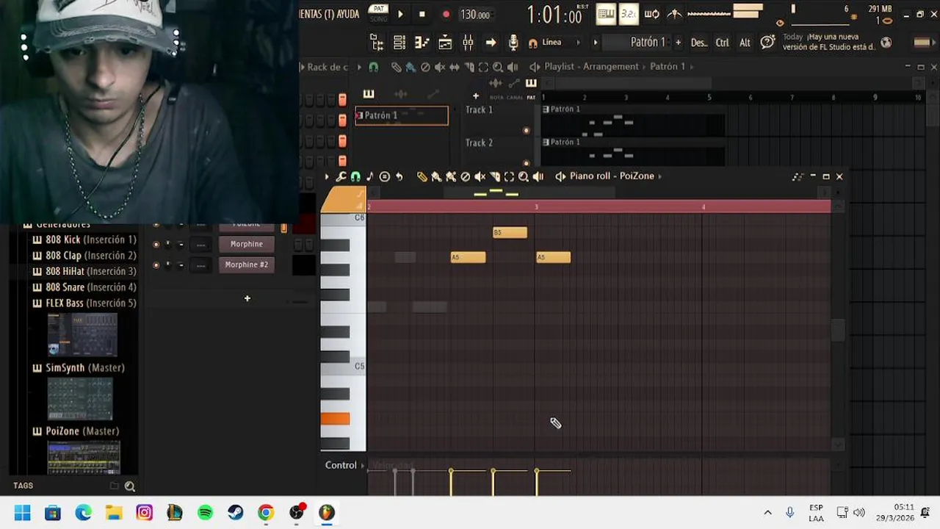Add a channel with the rack plus button
Viewport: 940px width, 529px height.
pos(247,298)
